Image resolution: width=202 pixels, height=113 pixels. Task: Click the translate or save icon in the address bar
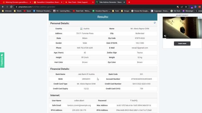click(x=178, y=7)
